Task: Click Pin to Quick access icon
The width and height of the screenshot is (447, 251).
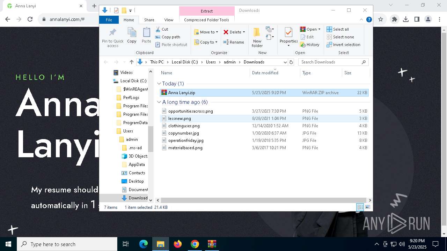Action: [x=112, y=37]
